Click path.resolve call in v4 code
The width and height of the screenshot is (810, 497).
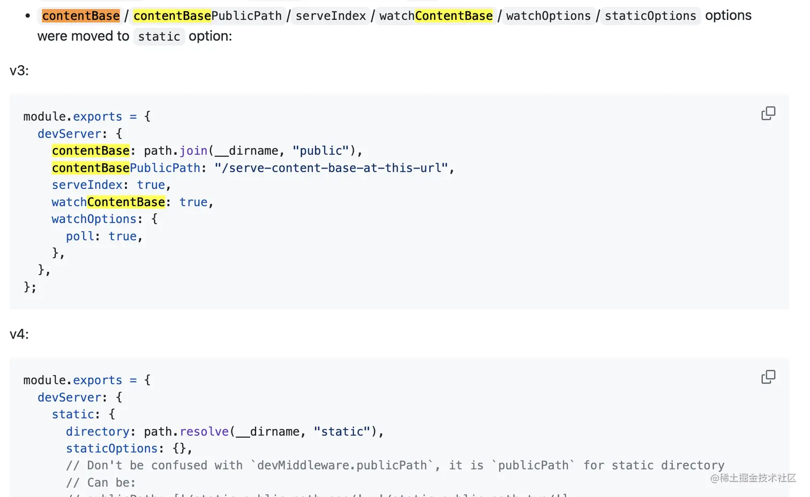[x=186, y=432]
